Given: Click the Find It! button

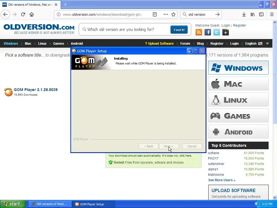Looking at the screenshot, I should pos(179,30).
